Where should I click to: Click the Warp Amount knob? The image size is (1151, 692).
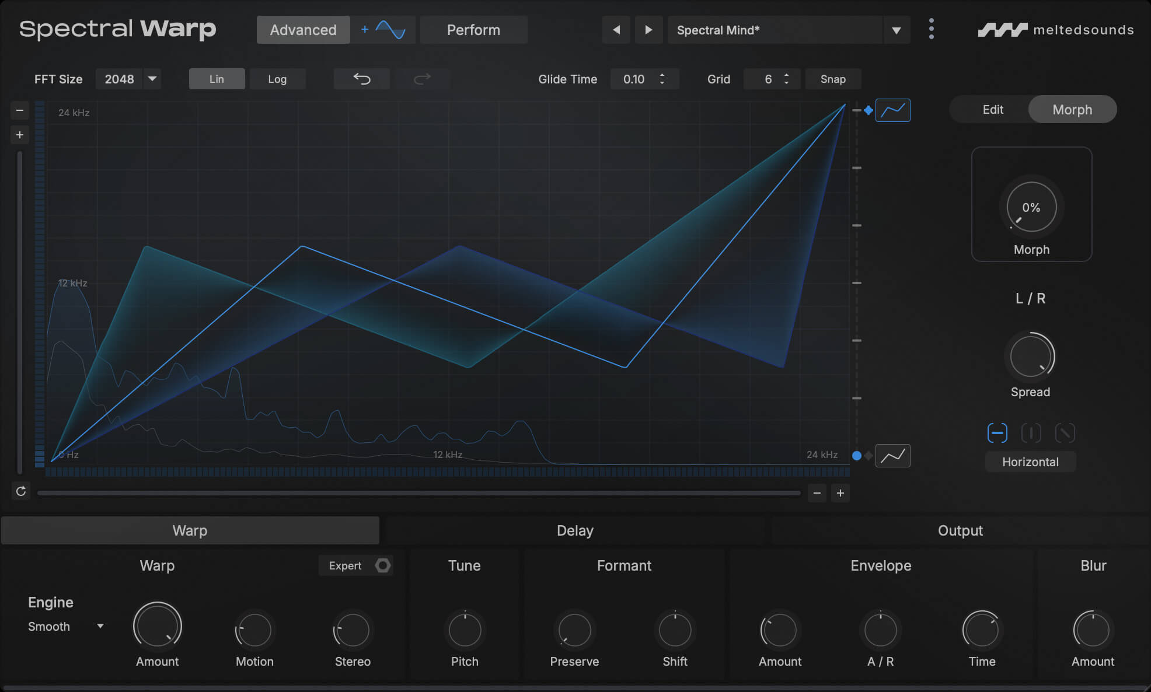pyautogui.click(x=158, y=626)
